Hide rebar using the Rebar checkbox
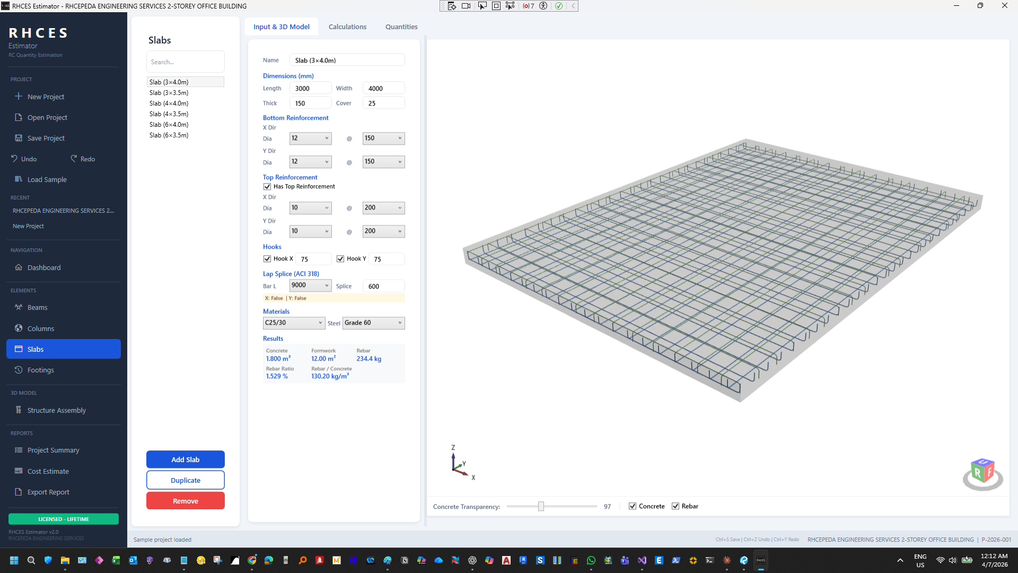1018x573 pixels. point(676,506)
